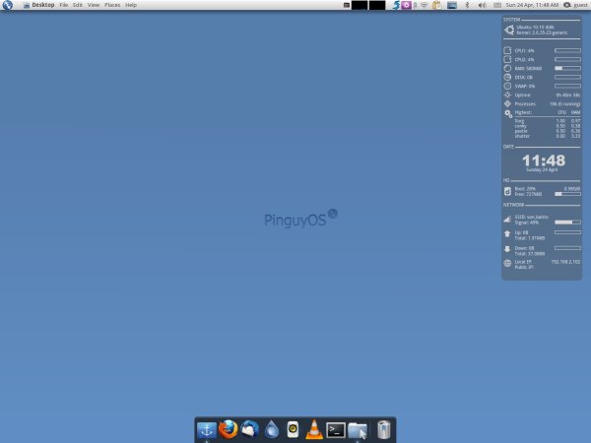Screen dimensions: 591x443
Task: Expand the Places menu
Action: 112,6
